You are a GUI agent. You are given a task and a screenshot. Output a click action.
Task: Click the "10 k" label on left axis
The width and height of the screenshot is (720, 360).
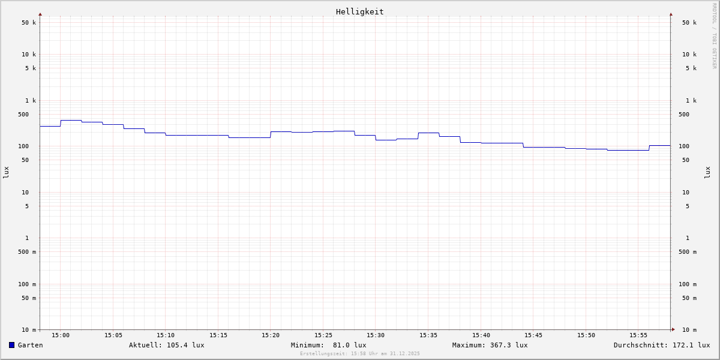[29, 55]
